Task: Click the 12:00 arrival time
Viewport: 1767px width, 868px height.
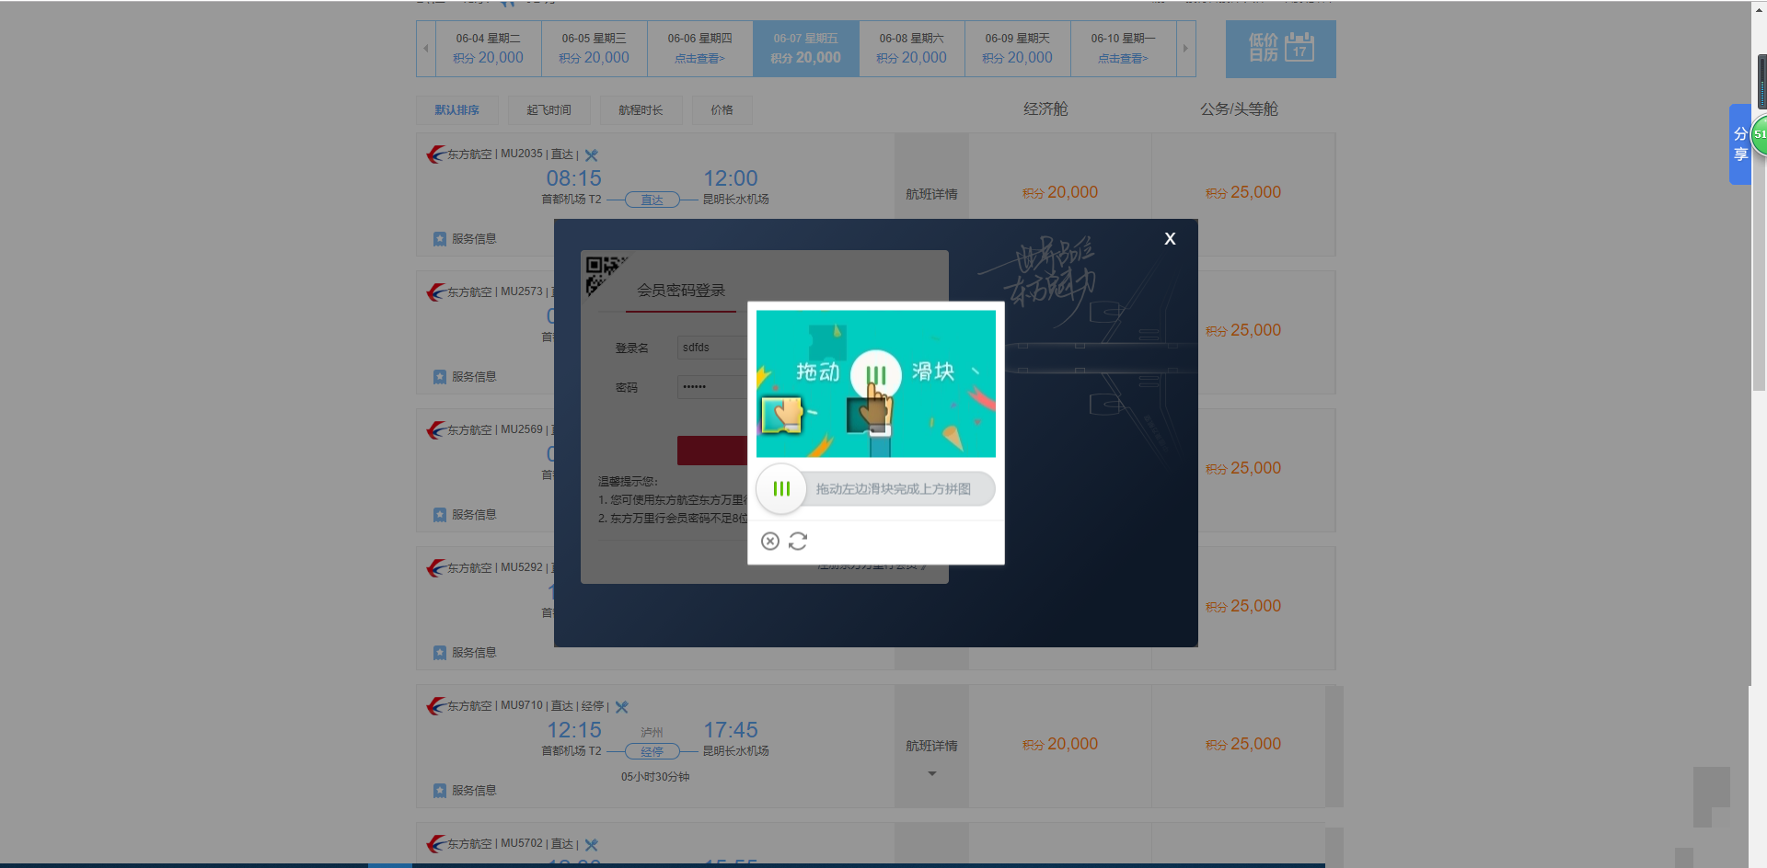Action: [731, 178]
